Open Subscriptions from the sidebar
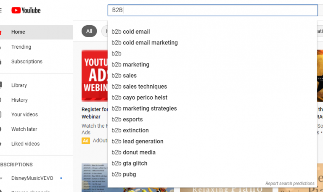The image size is (323, 192). point(36,61)
